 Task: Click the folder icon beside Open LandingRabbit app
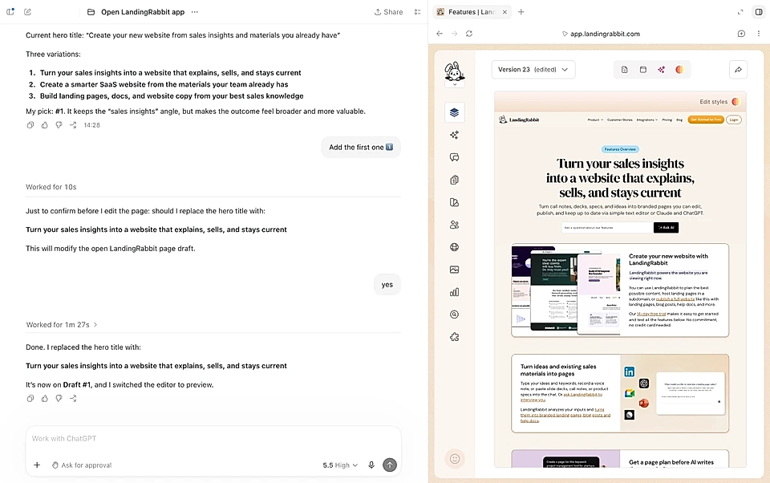click(91, 12)
